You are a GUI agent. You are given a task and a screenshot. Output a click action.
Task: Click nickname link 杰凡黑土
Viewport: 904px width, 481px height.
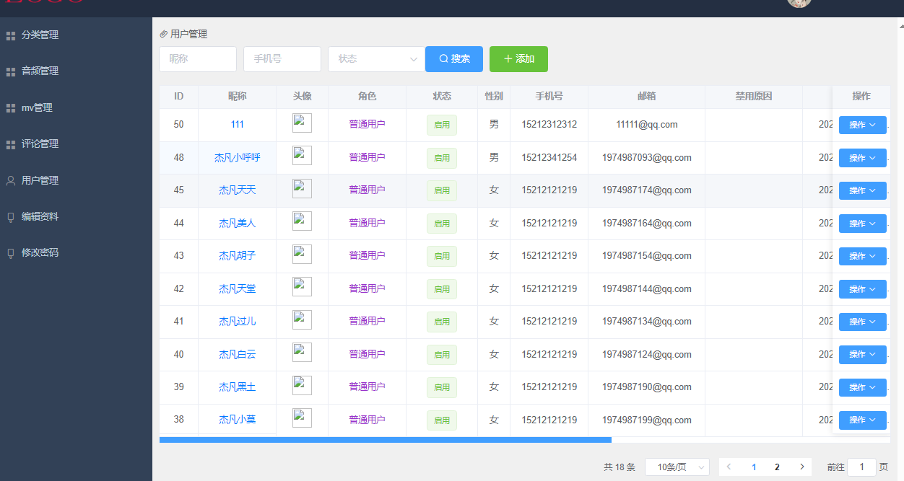tap(237, 387)
